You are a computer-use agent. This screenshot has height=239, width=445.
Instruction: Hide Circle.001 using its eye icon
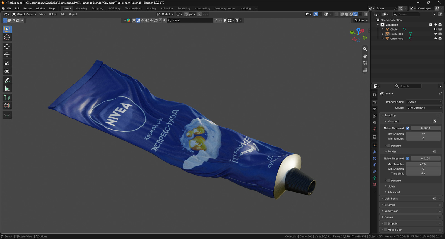pyautogui.click(x=435, y=34)
